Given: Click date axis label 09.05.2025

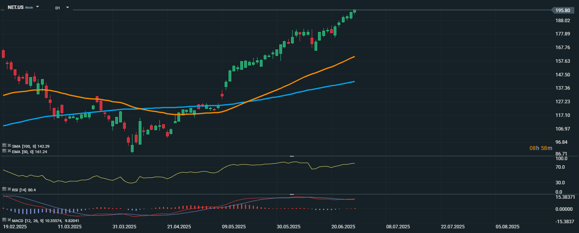Looking at the screenshot, I should (x=234, y=226).
